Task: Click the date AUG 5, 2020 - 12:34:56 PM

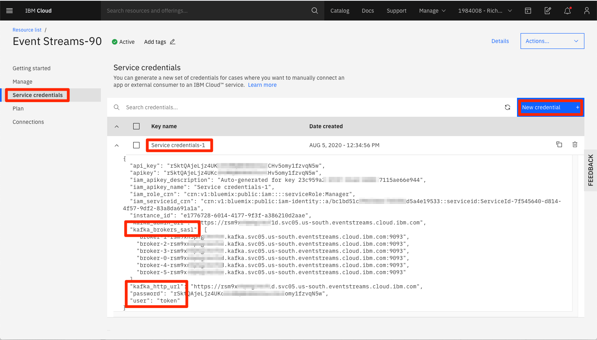Action: pyautogui.click(x=344, y=145)
